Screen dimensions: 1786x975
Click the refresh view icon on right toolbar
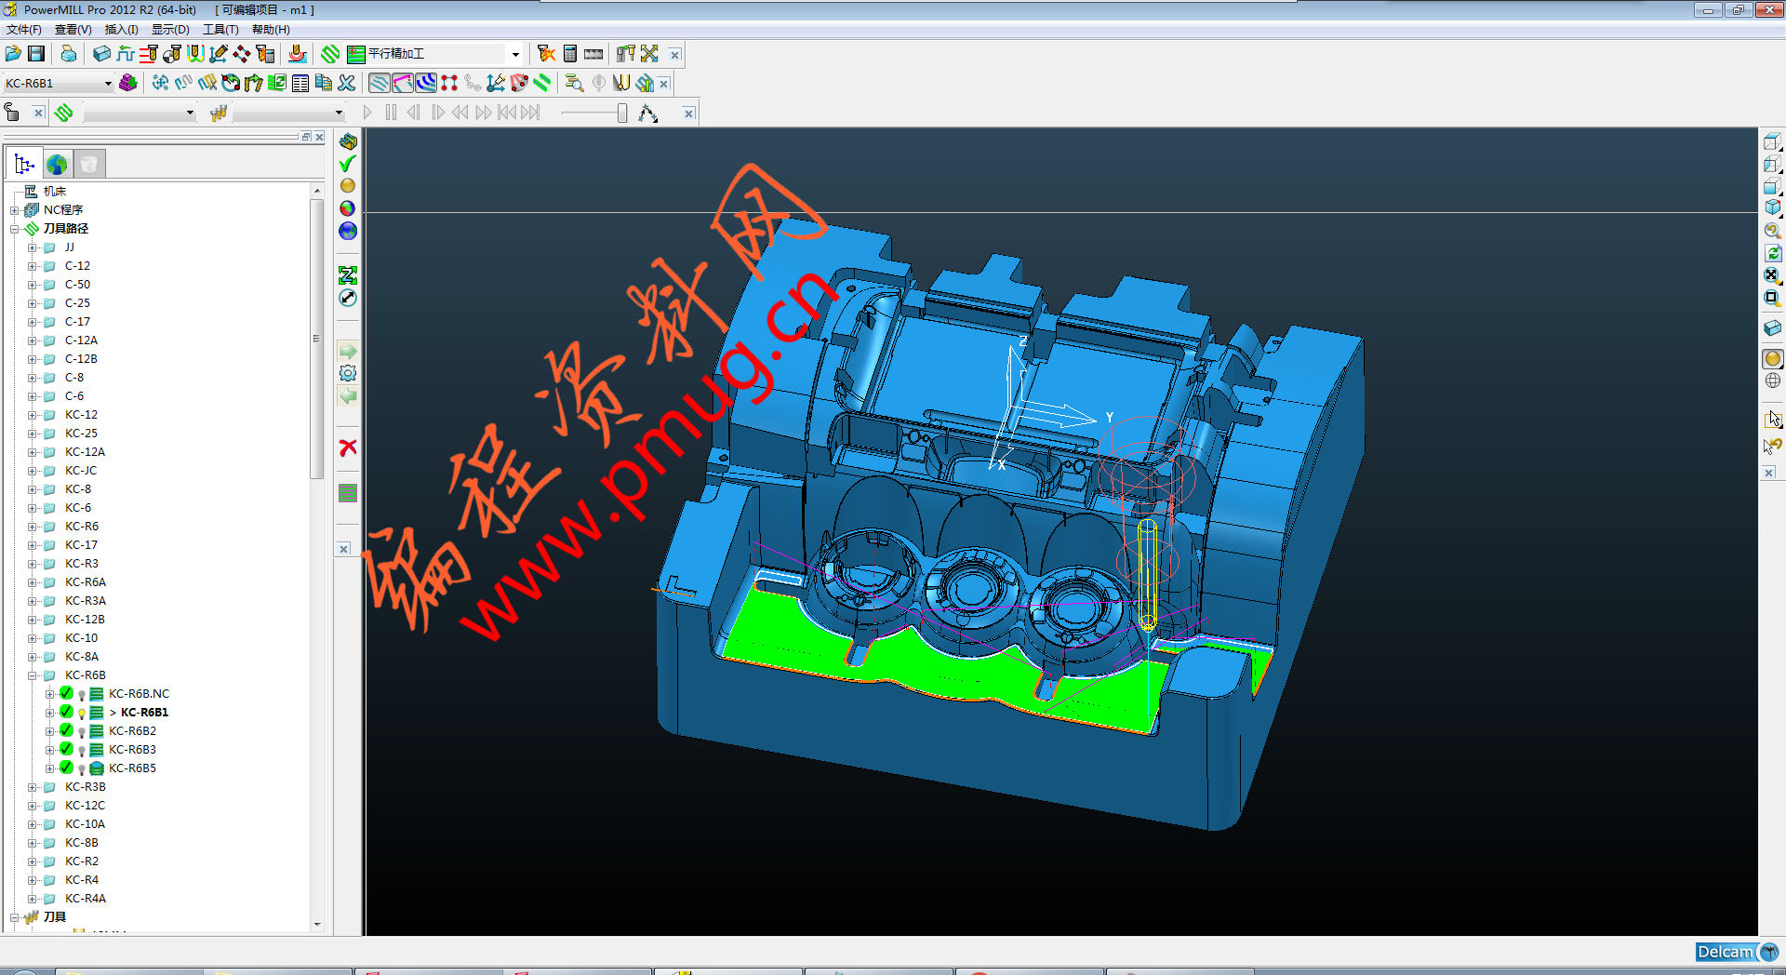coord(1773,253)
